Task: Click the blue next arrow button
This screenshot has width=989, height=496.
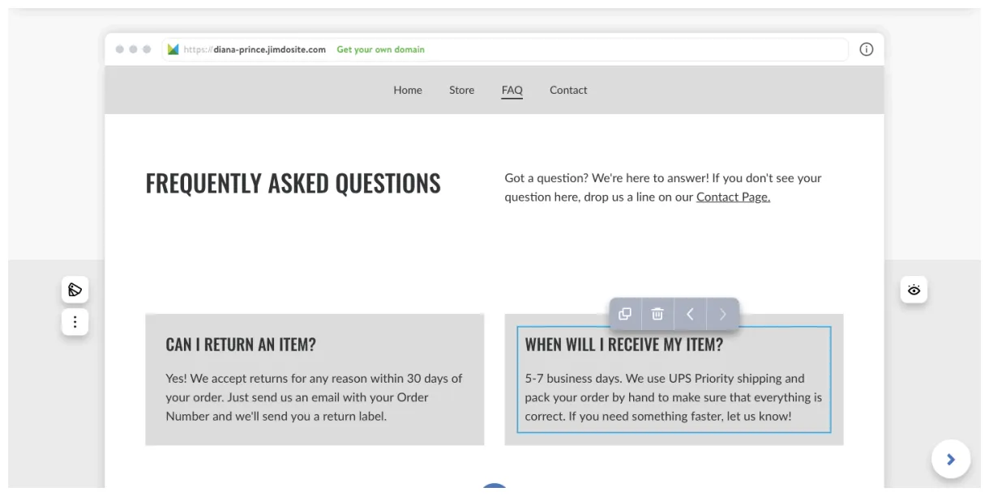Action: pyautogui.click(x=950, y=459)
